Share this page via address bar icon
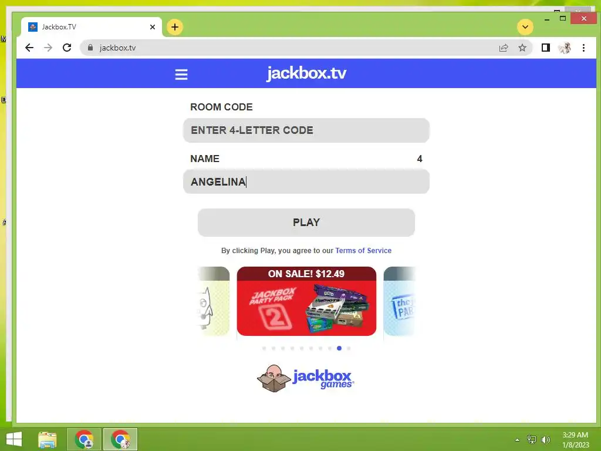Viewport: 601px width, 451px height. pos(503,48)
